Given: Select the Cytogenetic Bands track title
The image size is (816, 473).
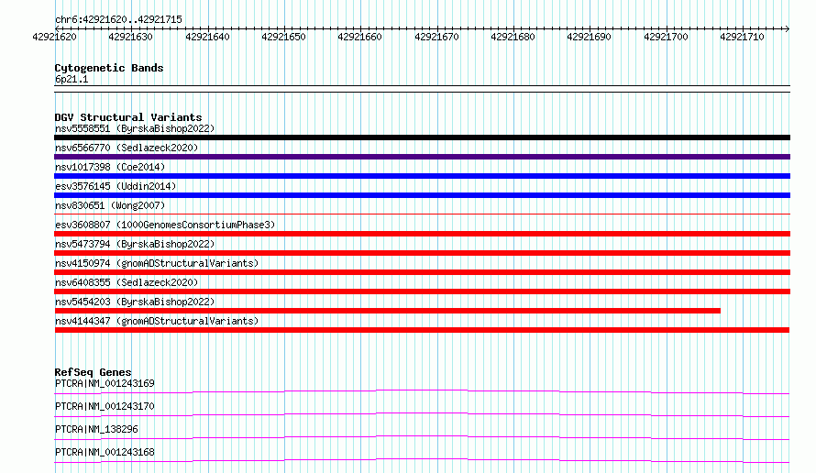Looking at the screenshot, I should (x=109, y=68).
